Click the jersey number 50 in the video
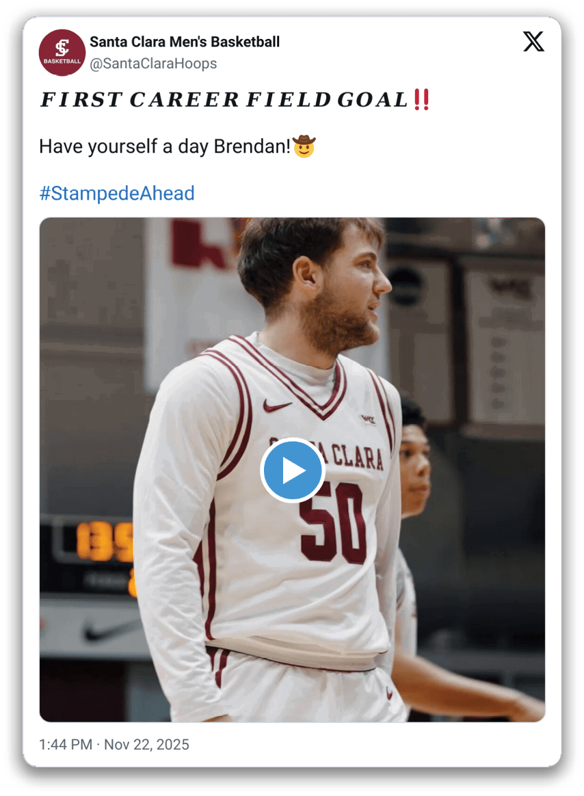 332,522
